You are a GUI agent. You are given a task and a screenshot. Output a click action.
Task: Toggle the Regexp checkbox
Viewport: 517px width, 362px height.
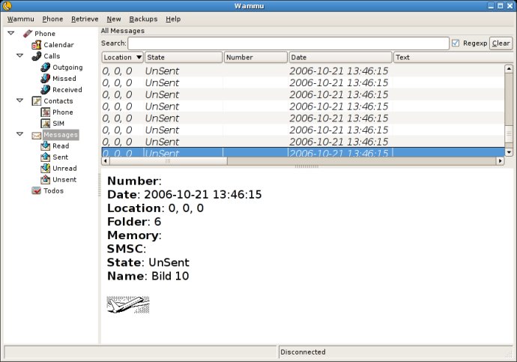[456, 43]
